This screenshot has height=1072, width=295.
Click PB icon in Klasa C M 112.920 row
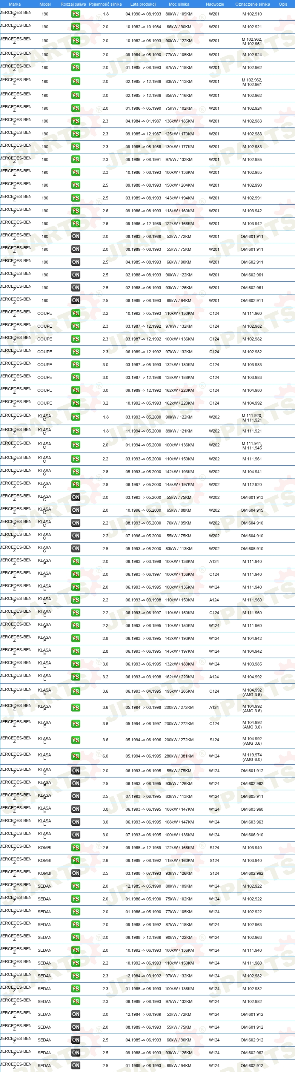[75, 485]
